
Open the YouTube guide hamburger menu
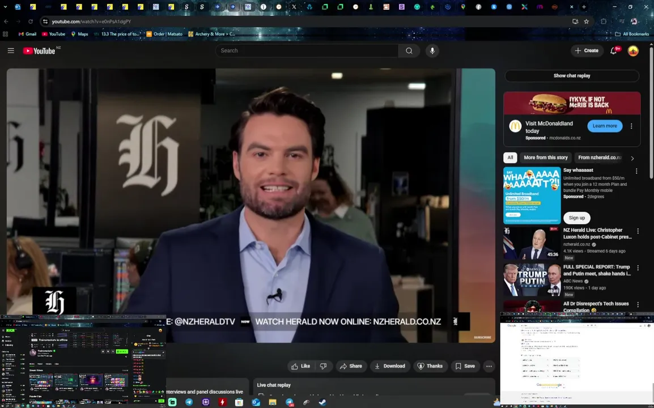(11, 50)
